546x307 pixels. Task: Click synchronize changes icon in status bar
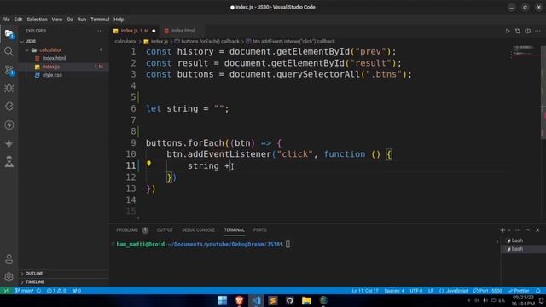38,291
